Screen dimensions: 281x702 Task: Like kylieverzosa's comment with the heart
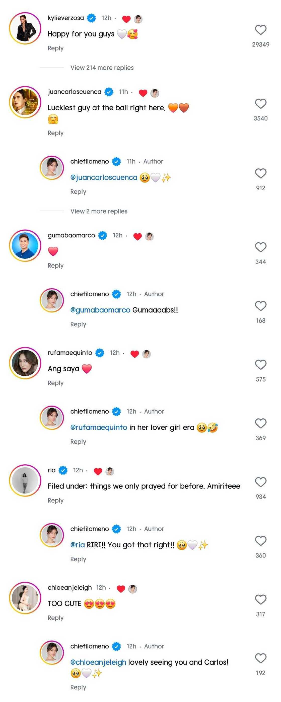click(x=260, y=30)
